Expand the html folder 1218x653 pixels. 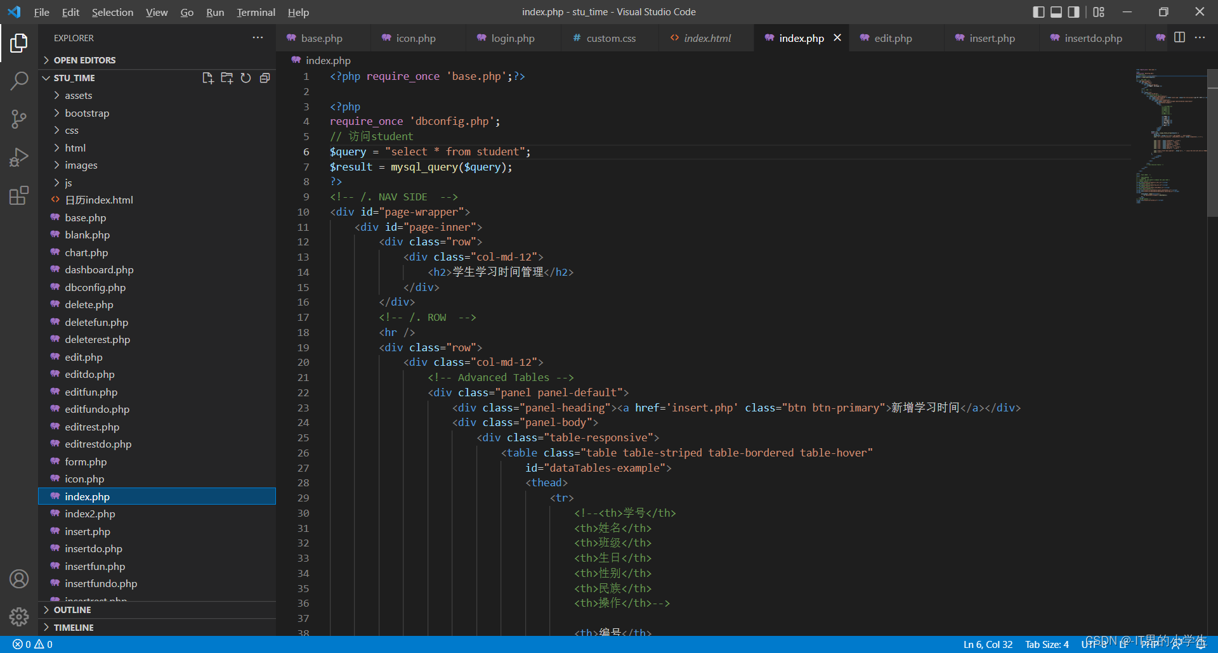click(157, 148)
